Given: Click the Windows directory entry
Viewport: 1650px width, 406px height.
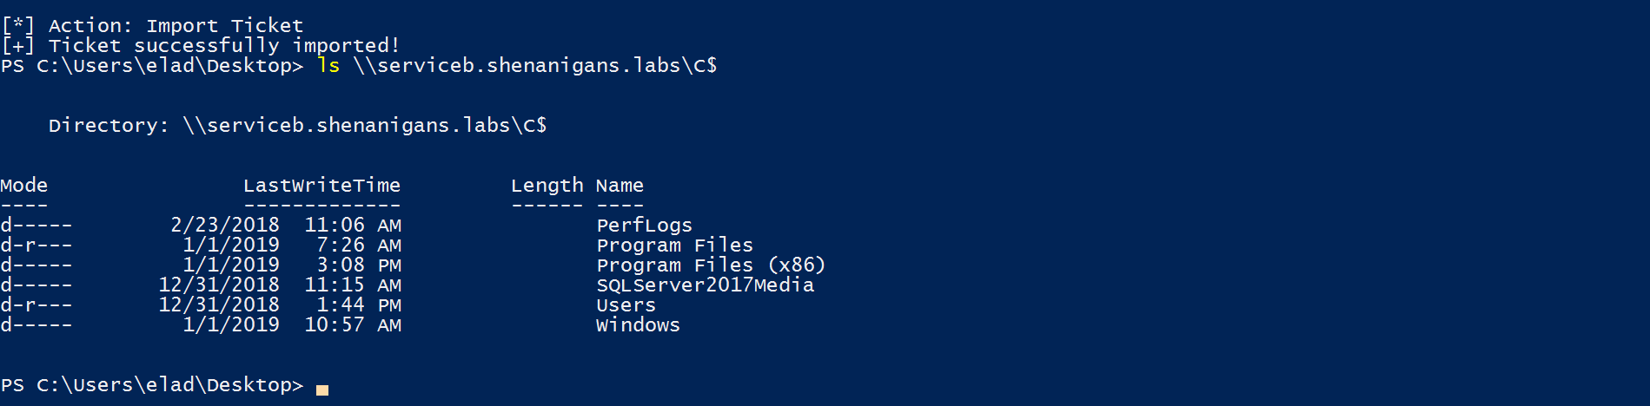Looking at the screenshot, I should [638, 325].
